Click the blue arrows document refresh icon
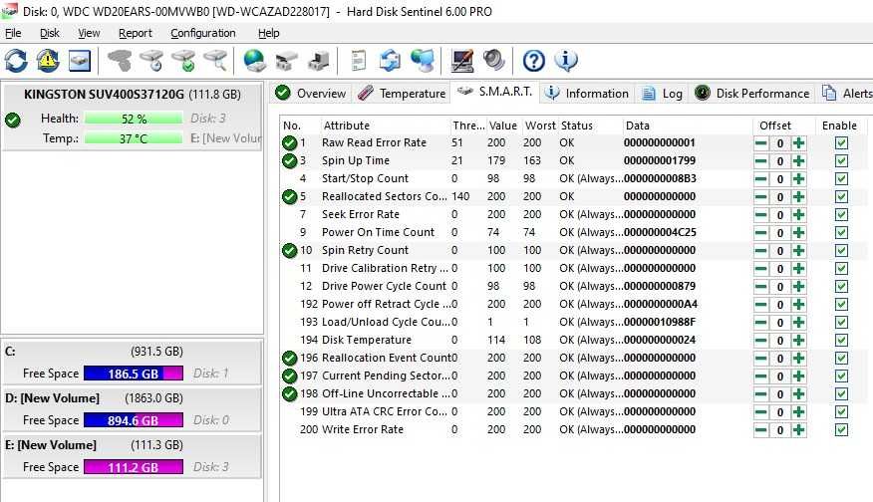 coord(390,61)
